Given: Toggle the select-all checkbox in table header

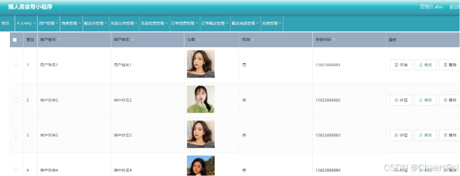Looking at the screenshot, I should click(x=15, y=39).
